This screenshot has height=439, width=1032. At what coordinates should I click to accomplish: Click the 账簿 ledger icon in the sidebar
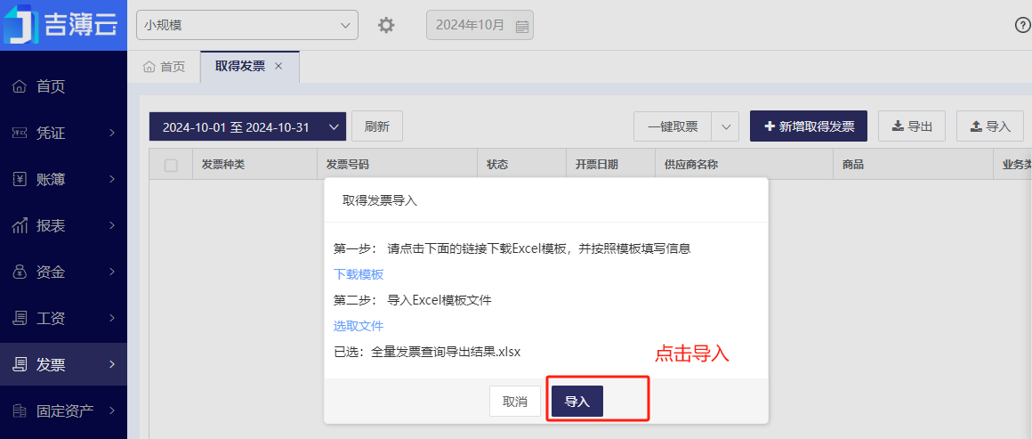(x=20, y=179)
